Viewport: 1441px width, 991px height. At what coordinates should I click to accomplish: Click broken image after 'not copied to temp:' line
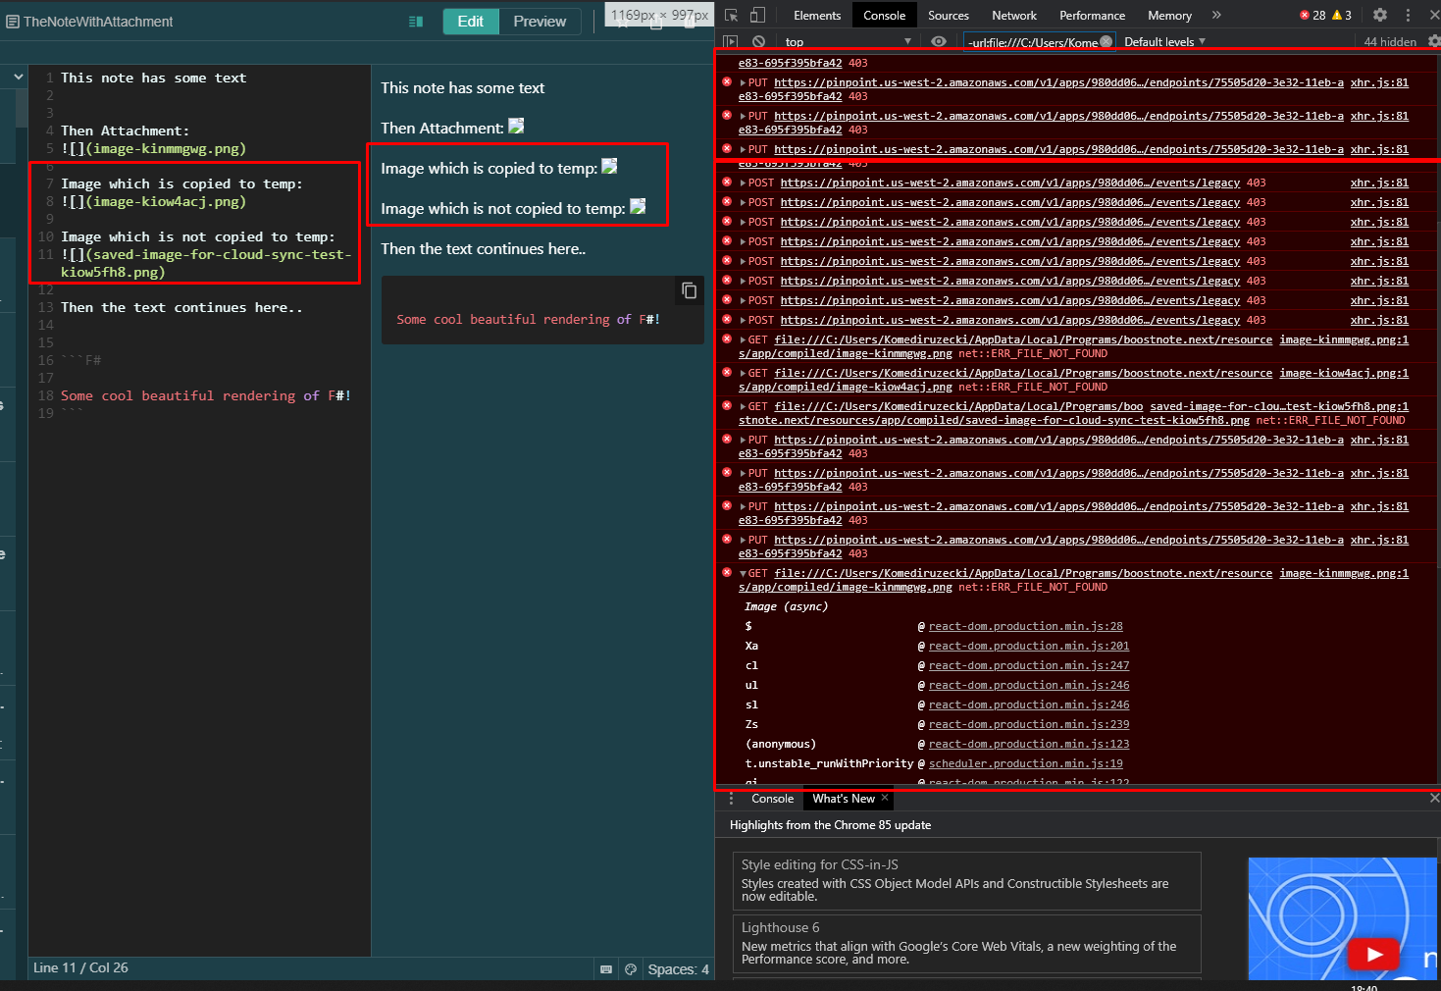coord(638,206)
